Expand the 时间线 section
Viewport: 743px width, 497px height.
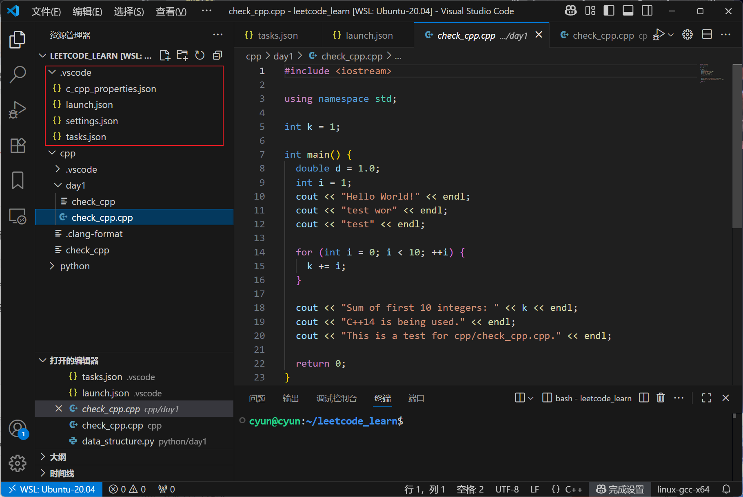[42, 473]
